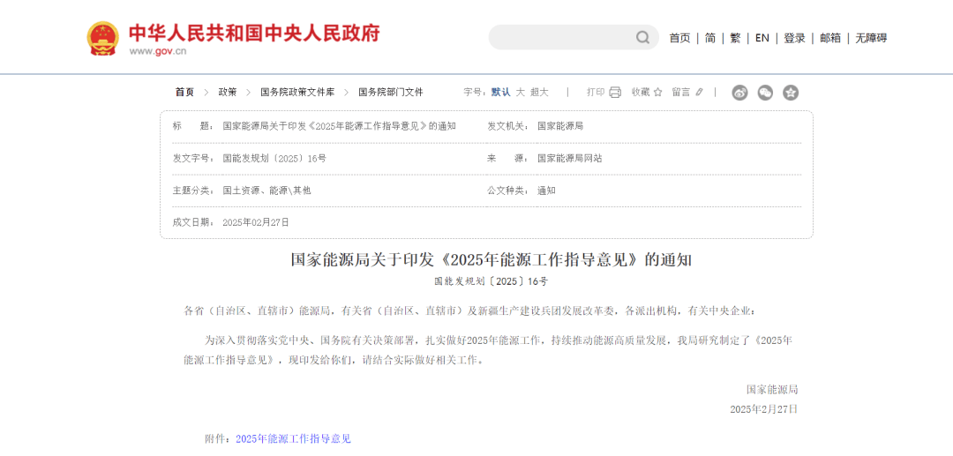Focus the site search input field

point(562,38)
